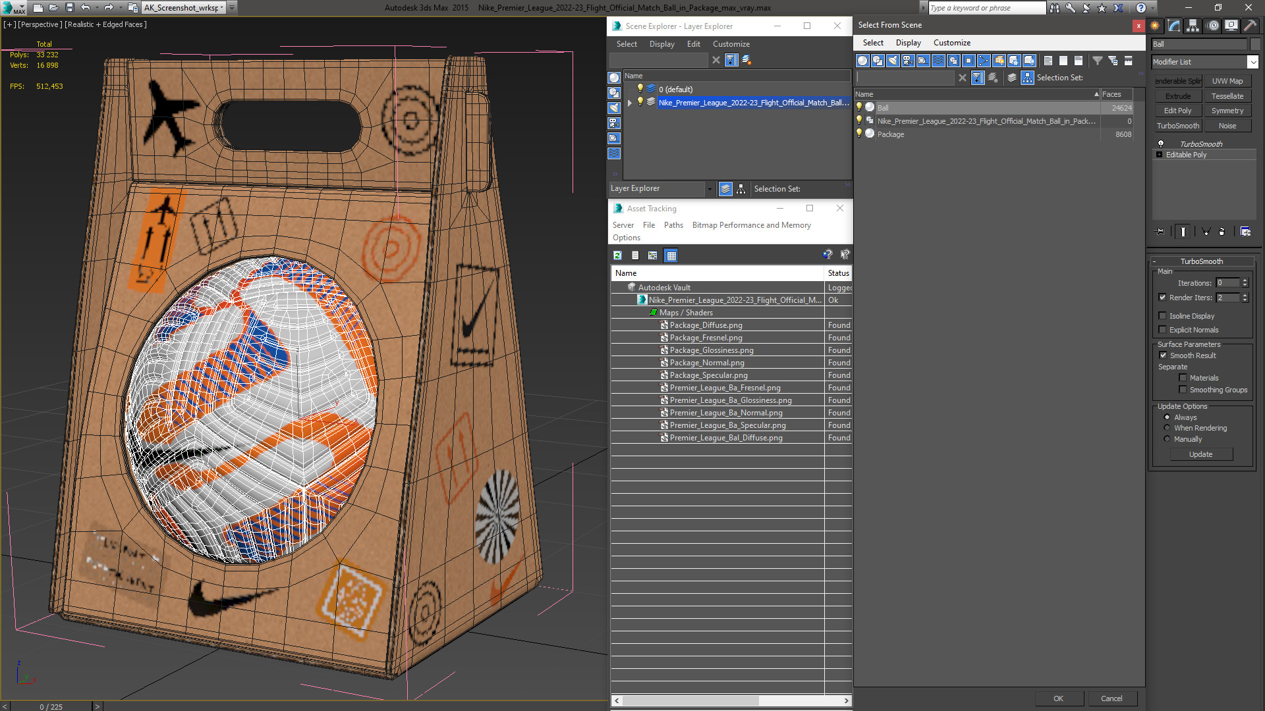Image resolution: width=1265 pixels, height=711 pixels.
Task: Toggle Display Cameras filter in Select From Scene
Action: 908,61
